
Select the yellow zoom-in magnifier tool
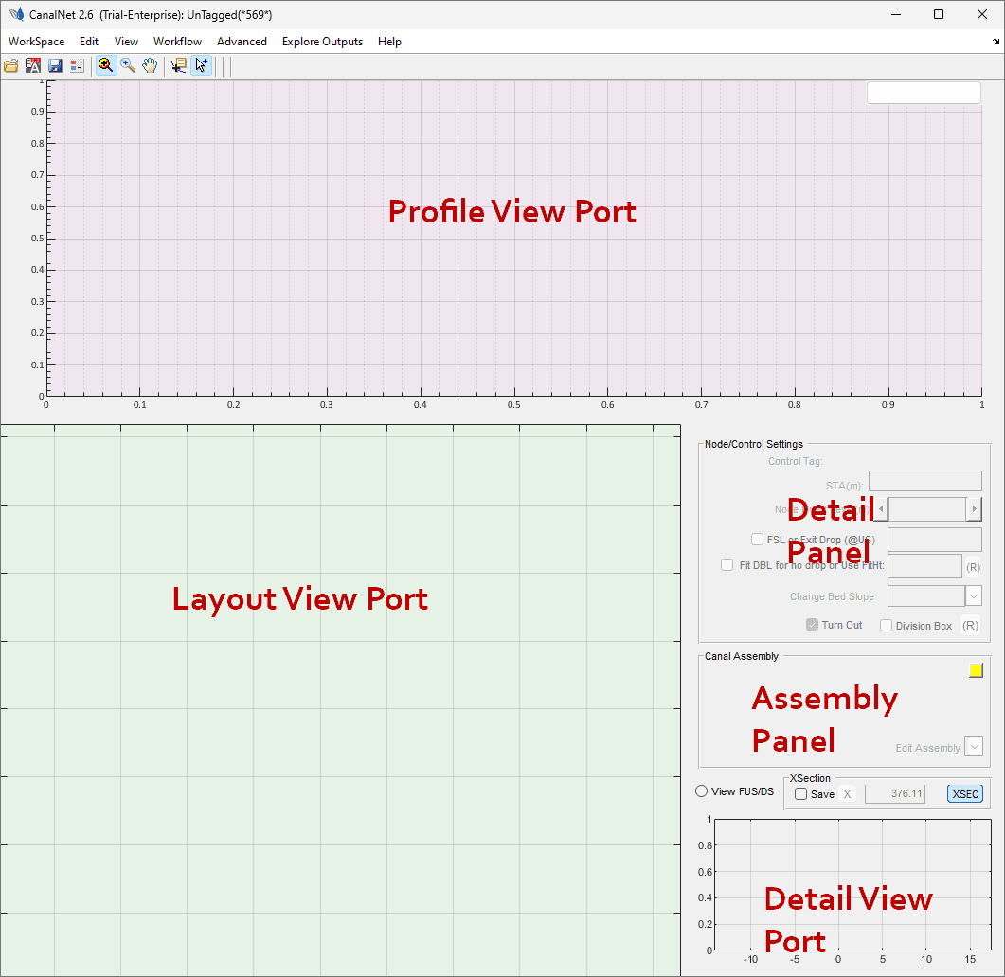pyautogui.click(x=105, y=65)
